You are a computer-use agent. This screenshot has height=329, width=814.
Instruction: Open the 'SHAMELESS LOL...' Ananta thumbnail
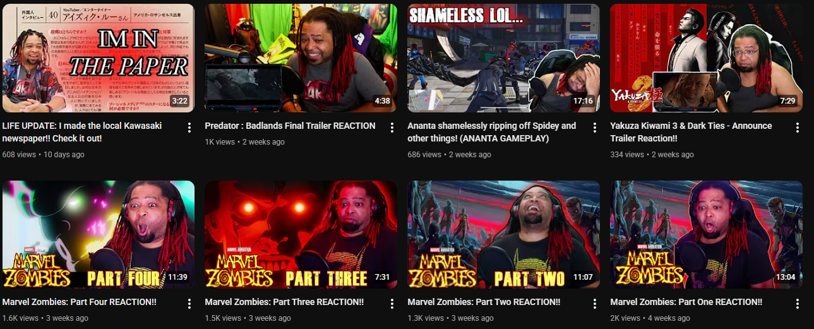(504, 58)
